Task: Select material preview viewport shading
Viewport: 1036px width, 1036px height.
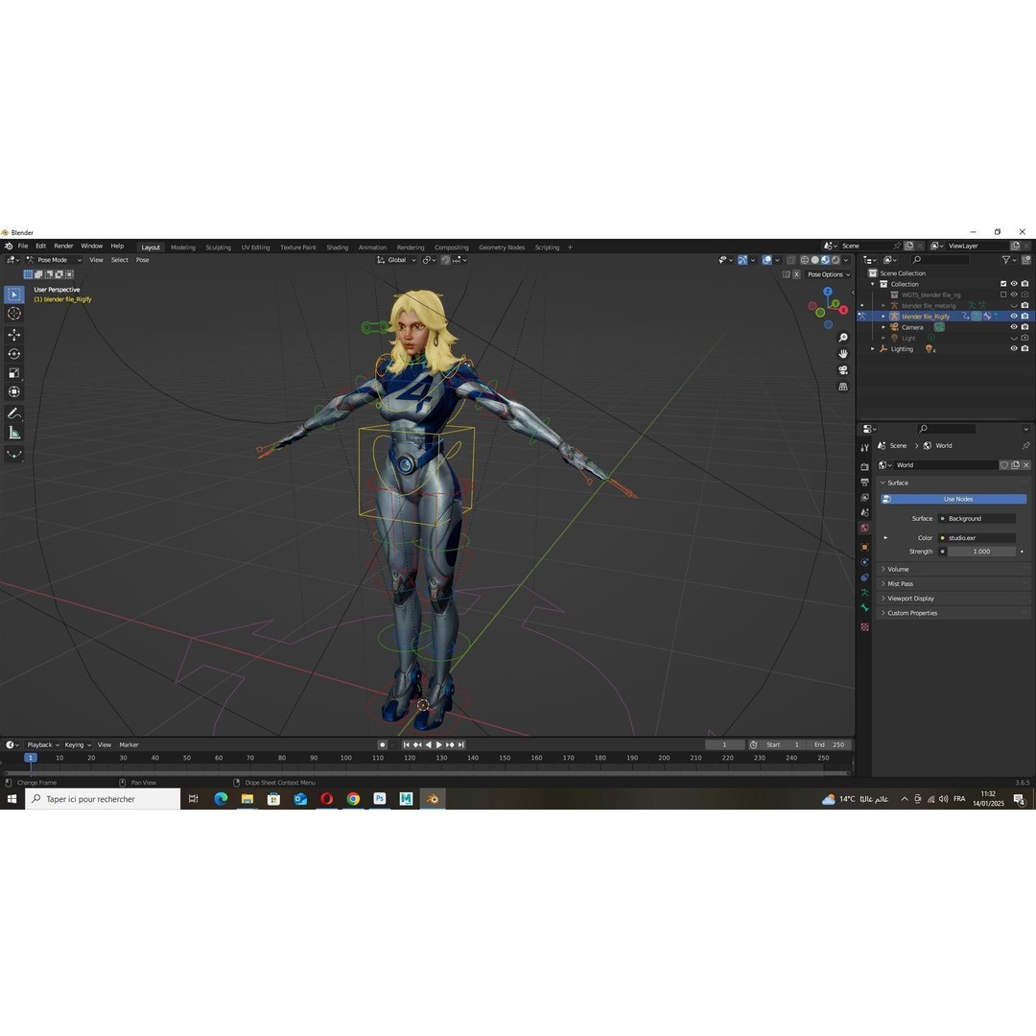Action: 825,260
